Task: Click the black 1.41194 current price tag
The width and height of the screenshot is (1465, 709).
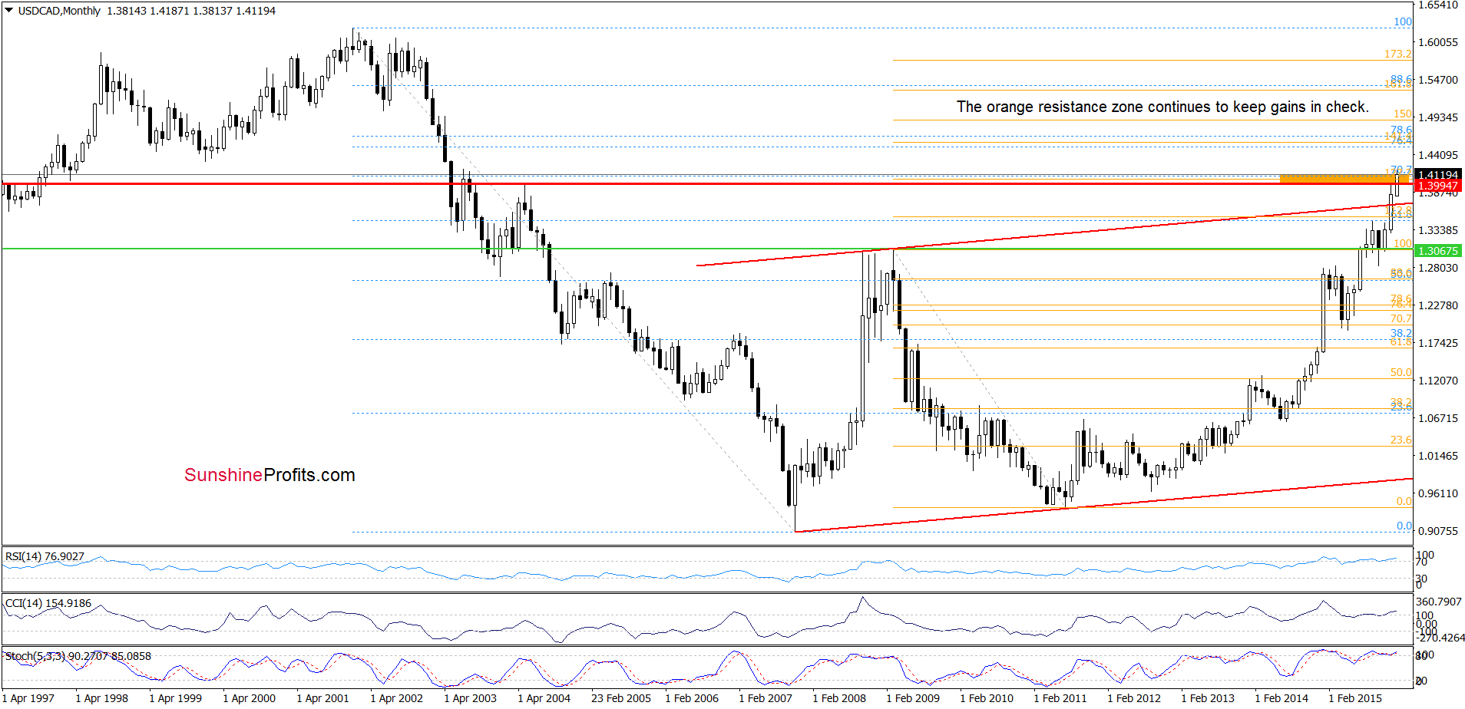Action: pos(1438,175)
